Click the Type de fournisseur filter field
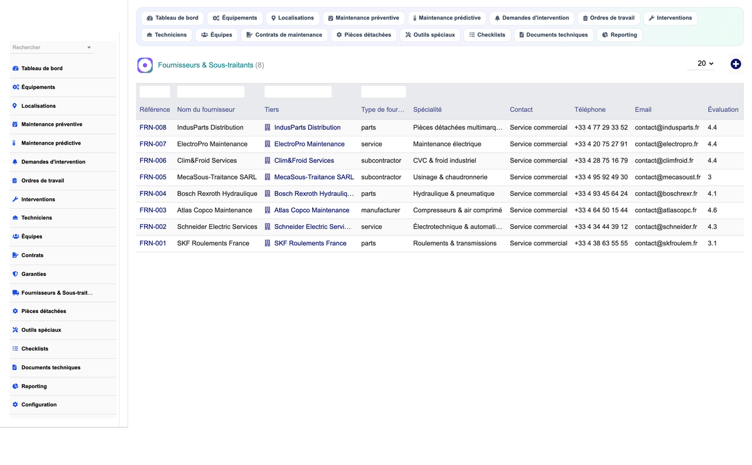This screenshot has width=752, height=465. pos(384,92)
